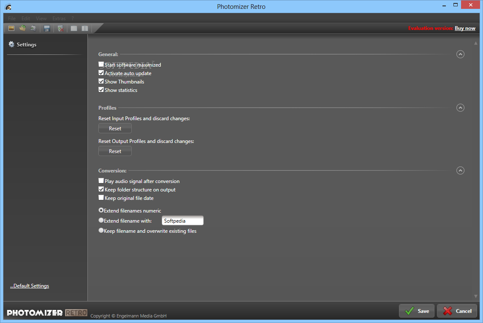This screenshot has width=483, height=323.
Task: Click the scrollbar down arrow
Action: [475, 296]
